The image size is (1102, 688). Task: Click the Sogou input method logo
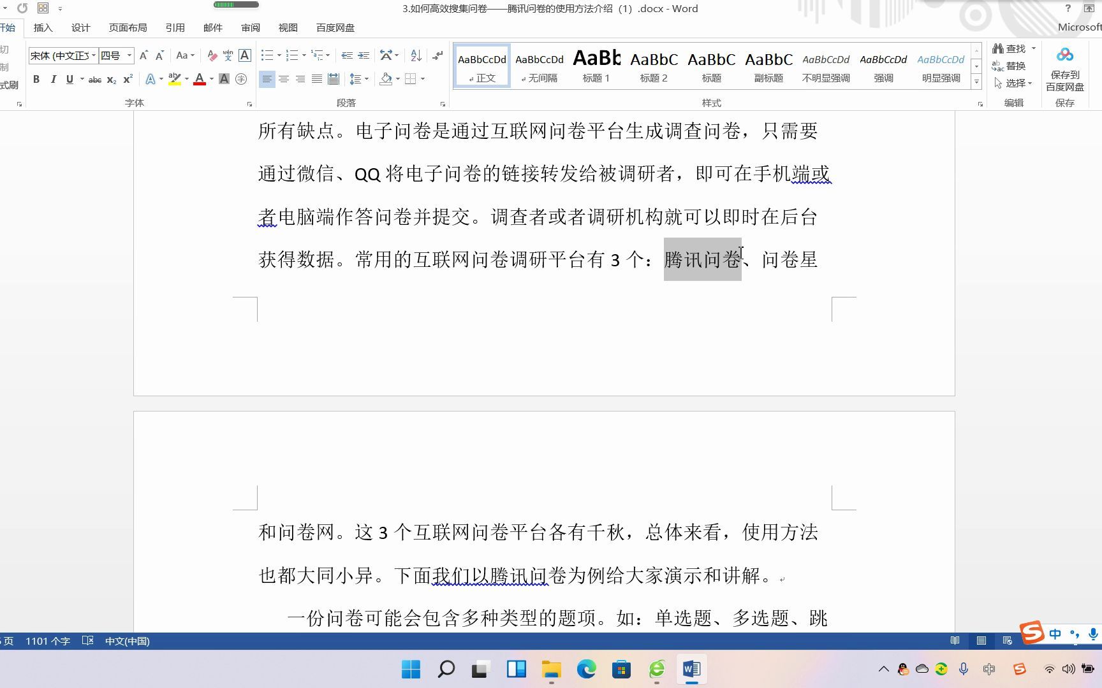[1032, 633]
